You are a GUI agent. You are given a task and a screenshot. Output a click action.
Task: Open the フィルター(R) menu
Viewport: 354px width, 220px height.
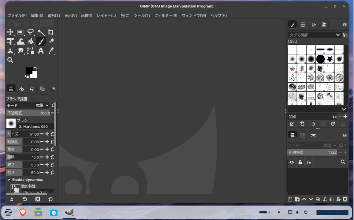[x=166, y=15]
